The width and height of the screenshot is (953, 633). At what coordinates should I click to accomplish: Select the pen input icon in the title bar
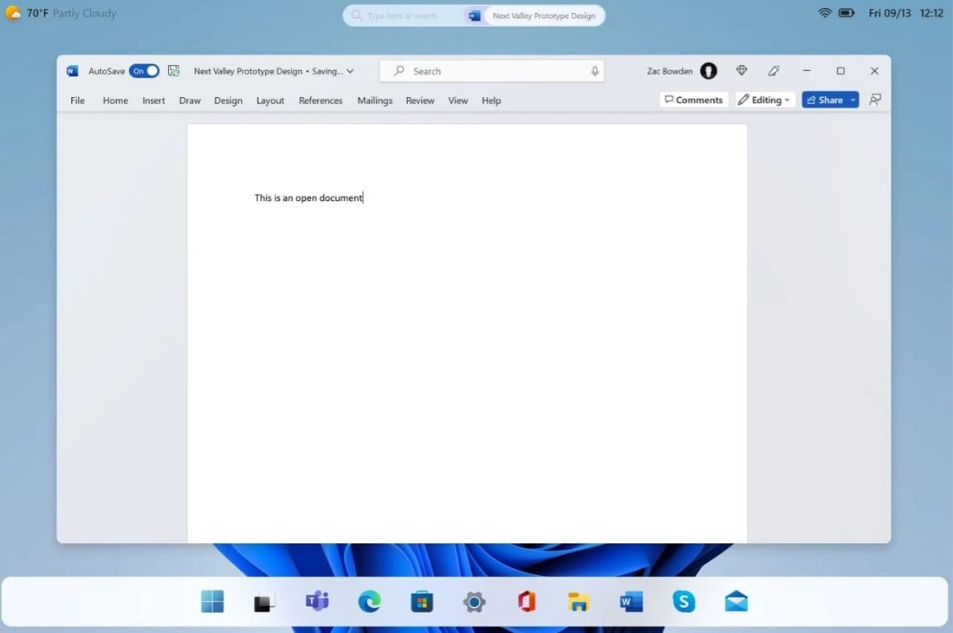tap(774, 70)
